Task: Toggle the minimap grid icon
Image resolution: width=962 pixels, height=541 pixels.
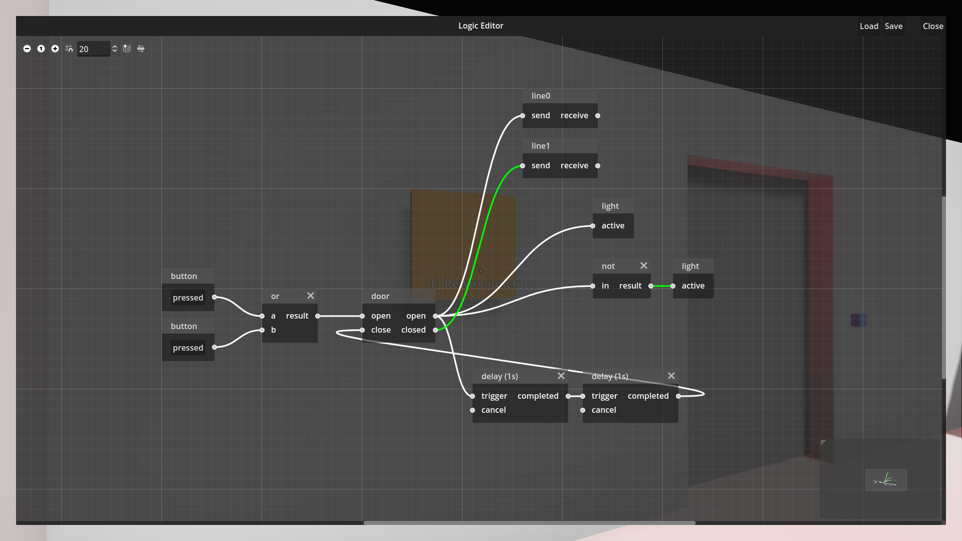Action: (x=127, y=49)
